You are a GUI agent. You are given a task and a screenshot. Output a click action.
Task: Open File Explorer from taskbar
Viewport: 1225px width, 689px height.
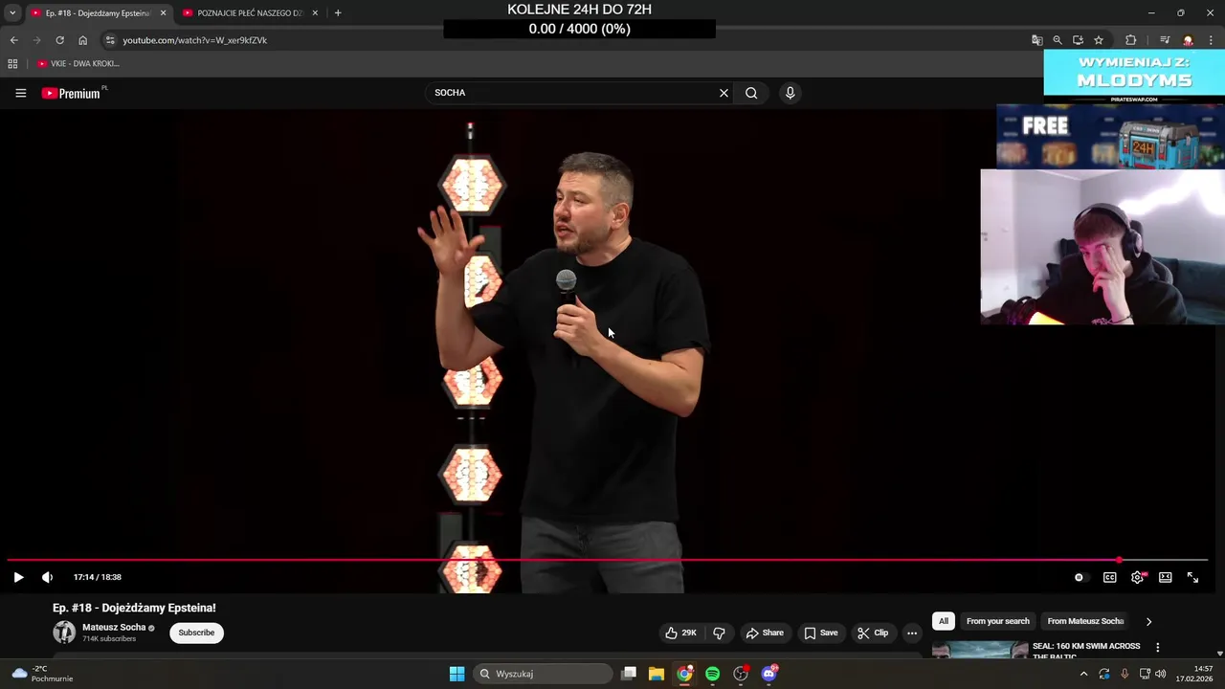pos(657,674)
